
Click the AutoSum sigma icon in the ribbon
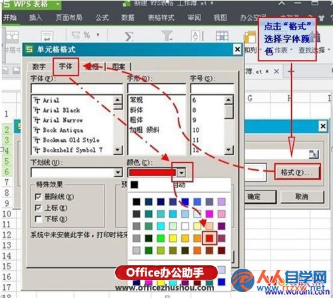click(x=129, y=36)
